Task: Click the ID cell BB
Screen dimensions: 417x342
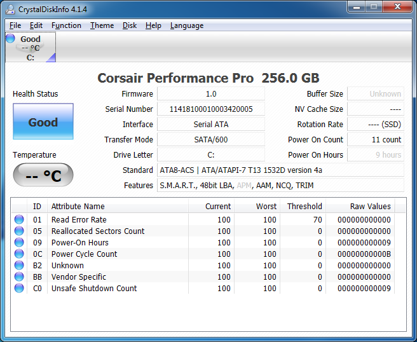Action: point(38,277)
